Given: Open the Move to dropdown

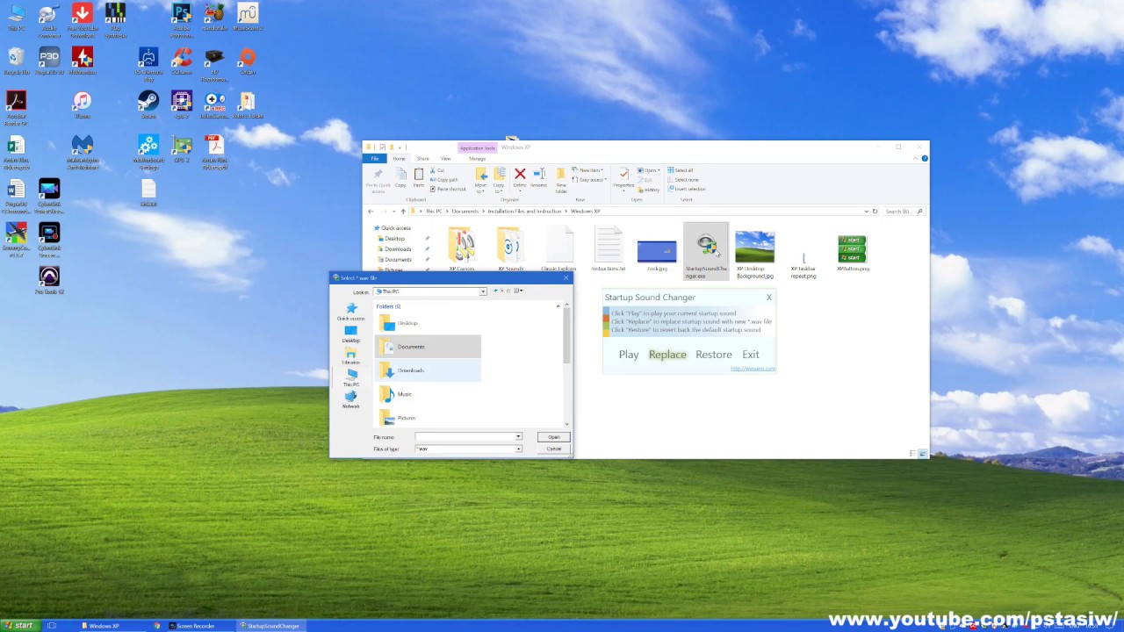Looking at the screenshot, I should [x=480, y=180].
